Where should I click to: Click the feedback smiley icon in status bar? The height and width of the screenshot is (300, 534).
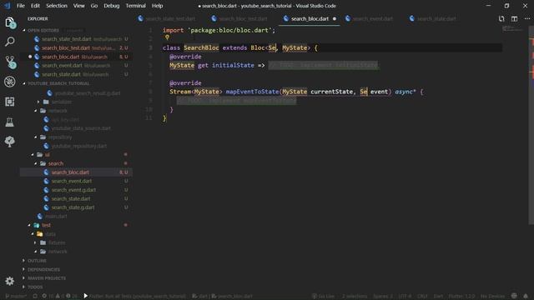point(514,296)
